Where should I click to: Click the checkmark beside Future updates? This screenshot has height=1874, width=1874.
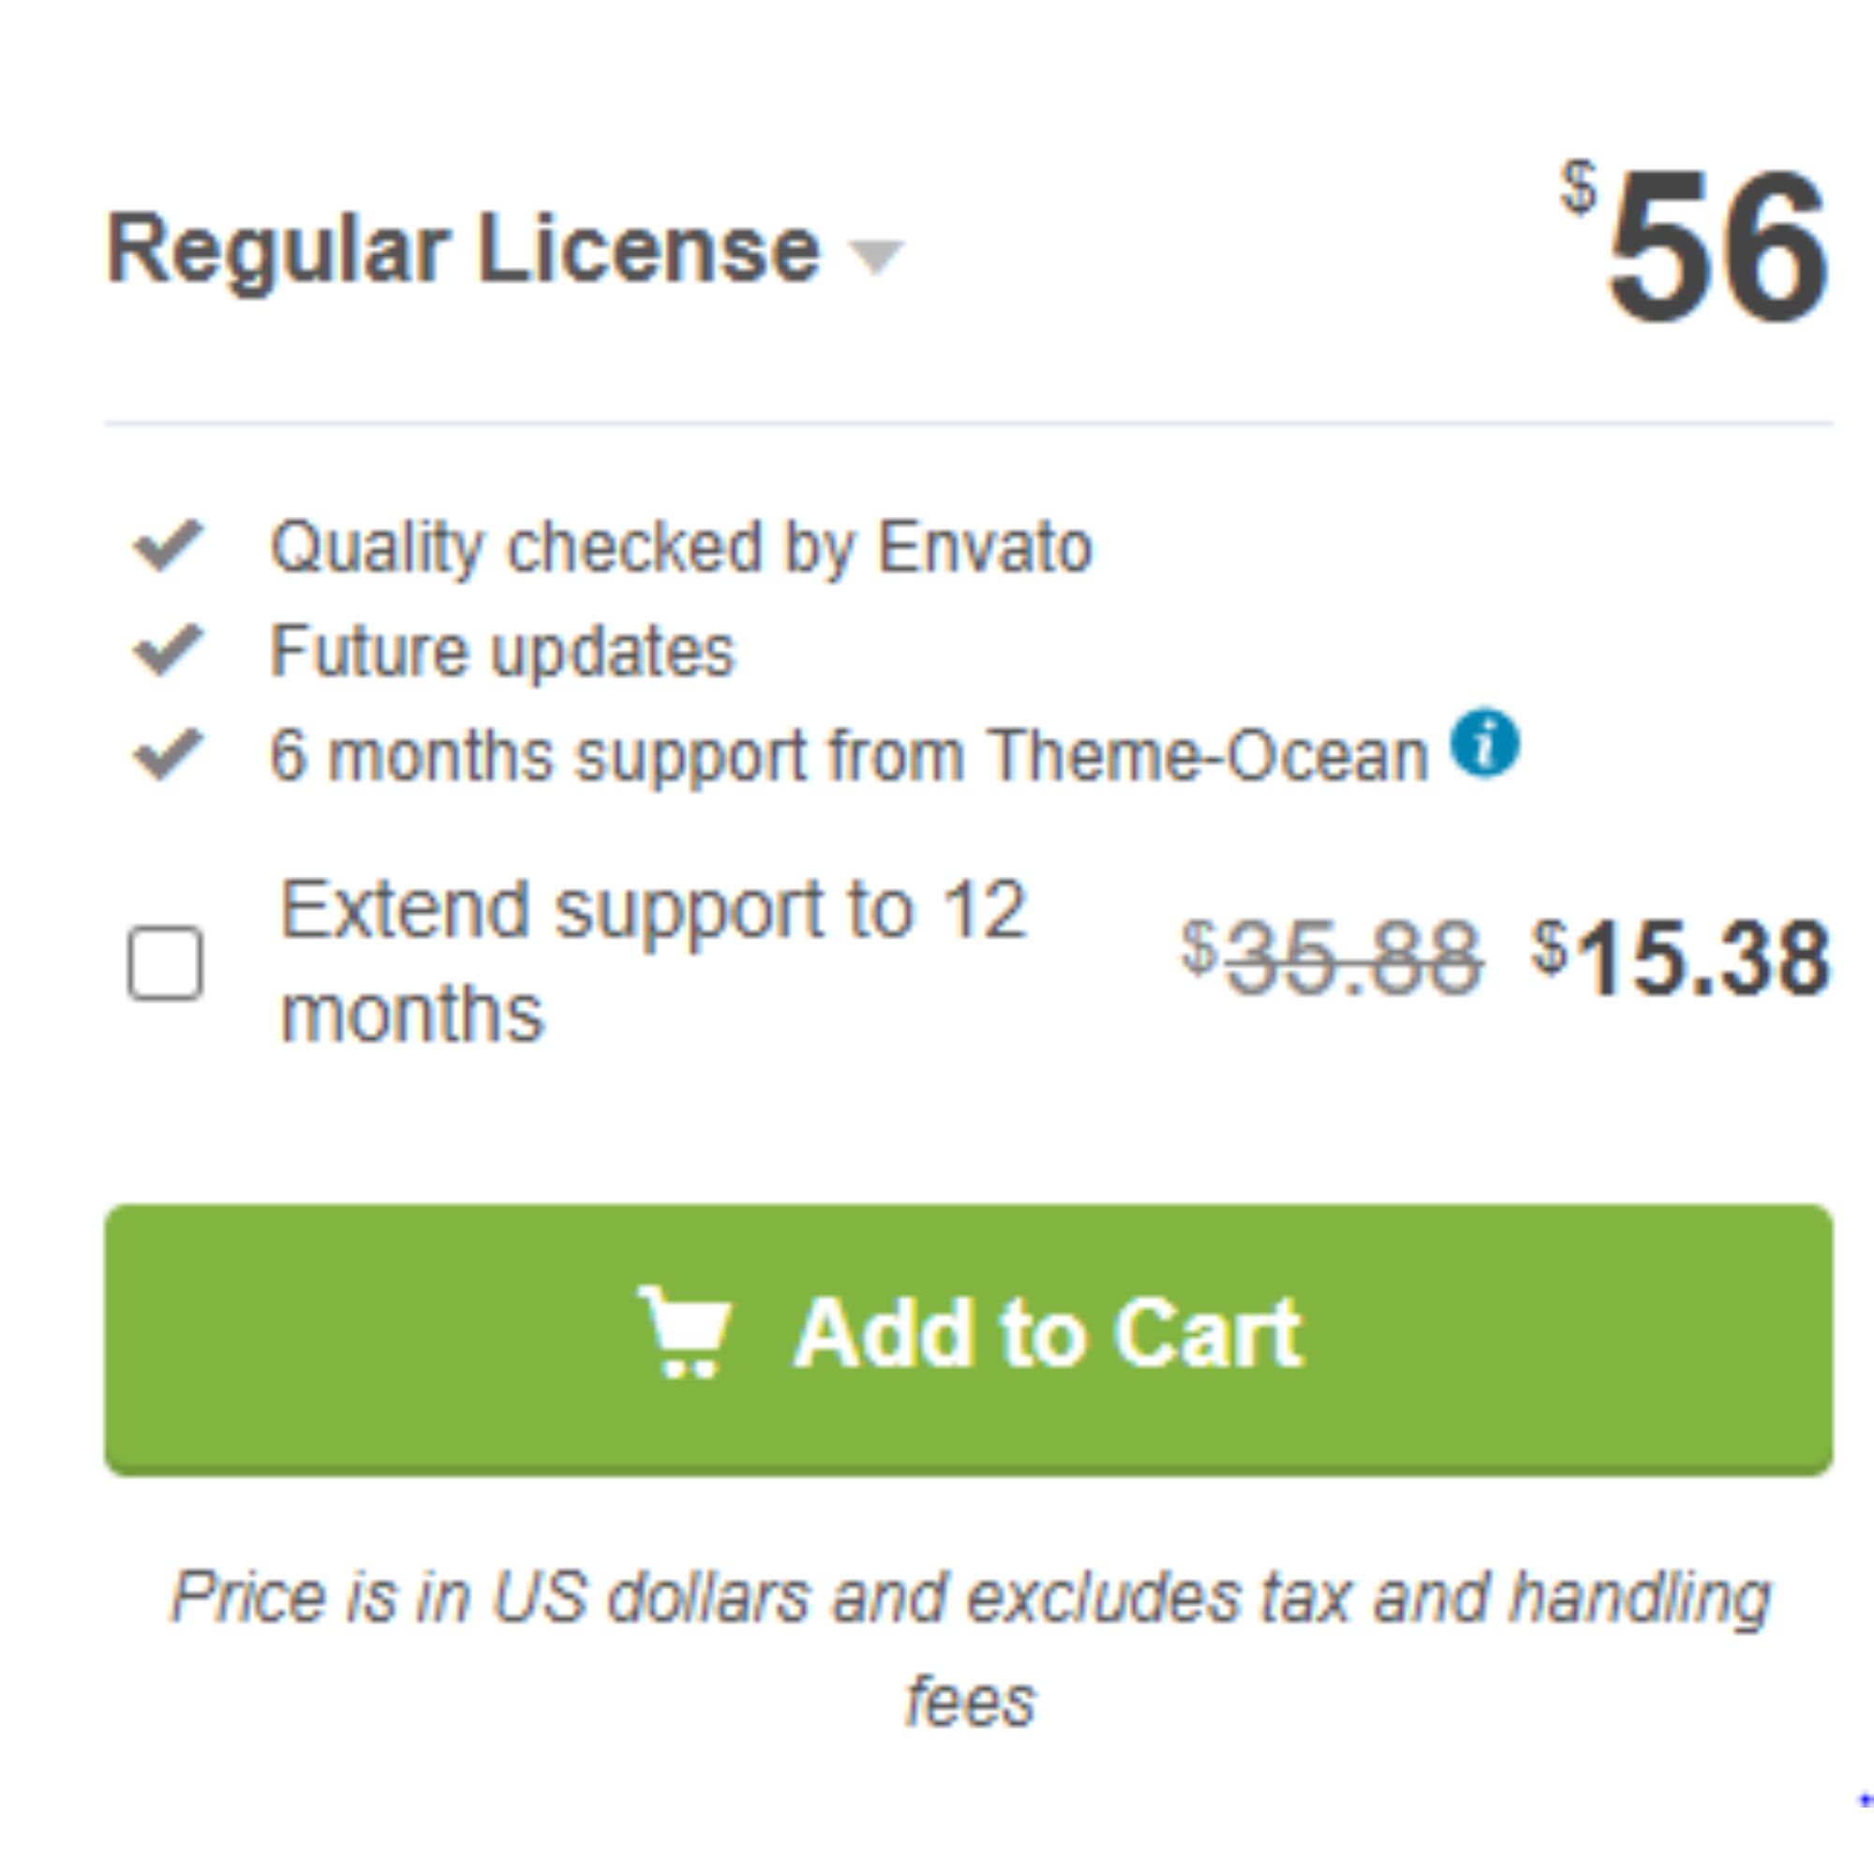pos(168,649)
